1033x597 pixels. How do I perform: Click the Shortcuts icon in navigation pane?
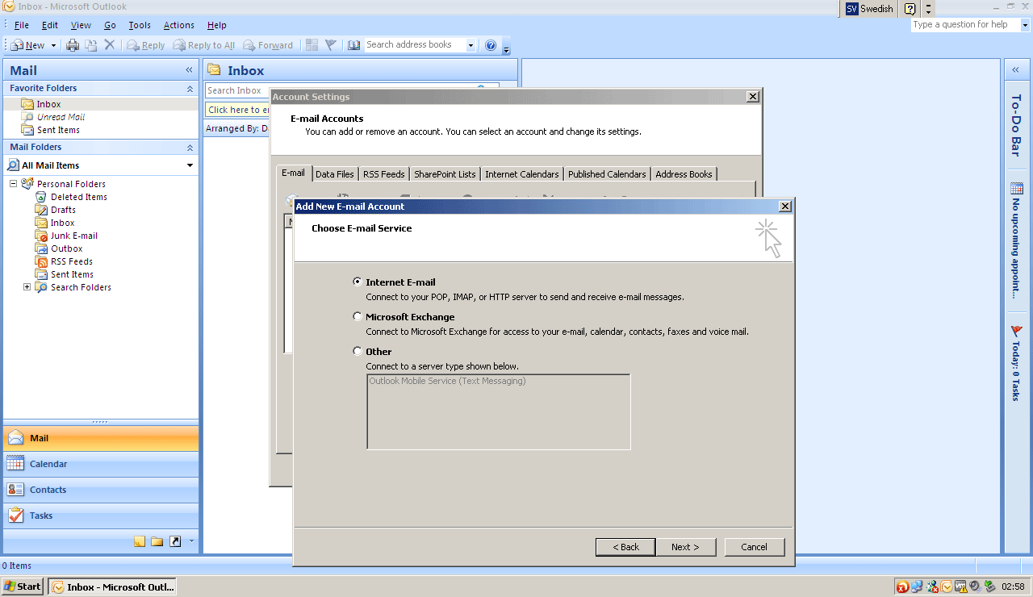tap(175, 541)
